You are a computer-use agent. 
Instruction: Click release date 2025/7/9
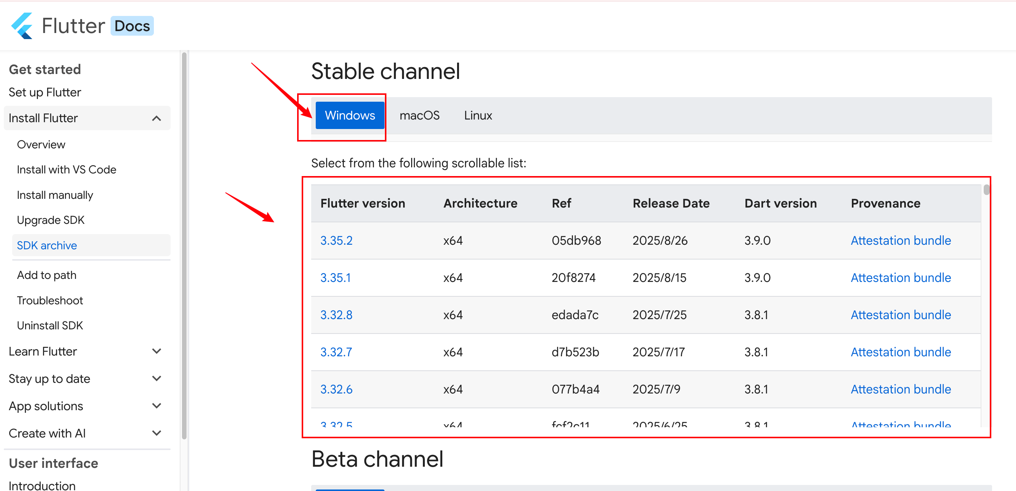click(656, 389)
